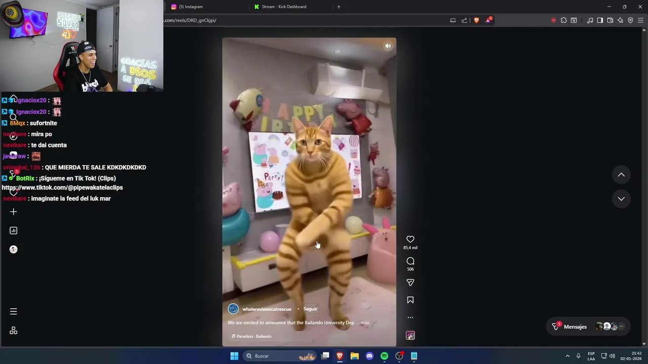Open the ESP LAA language switcher
The image size is (648, 364).
[591, 356]
